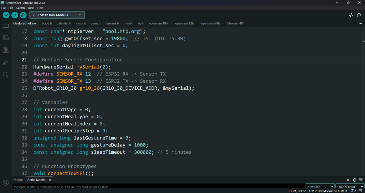Open the Serial Plotter
This screenshot has height=193, width=365.
351,15
